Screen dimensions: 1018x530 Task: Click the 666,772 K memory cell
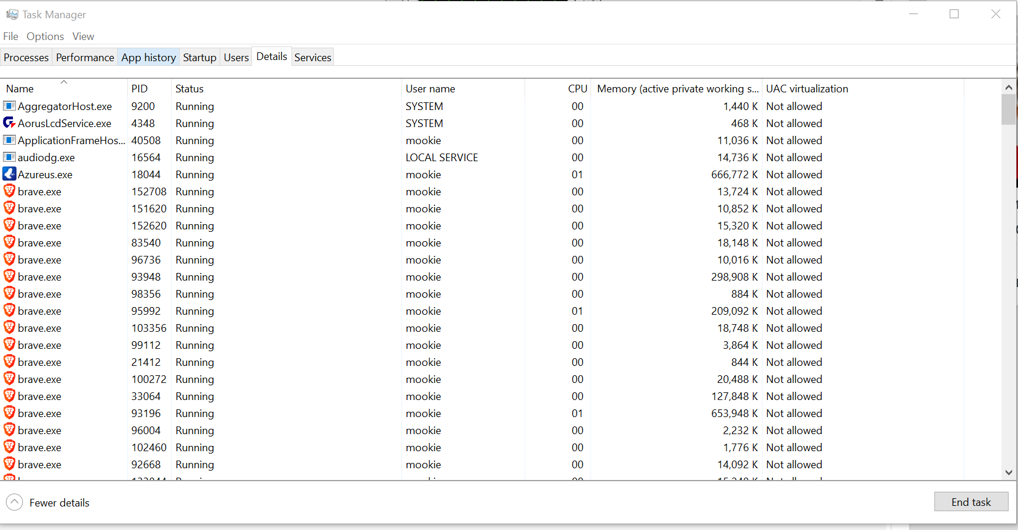[x=734, y=175]
